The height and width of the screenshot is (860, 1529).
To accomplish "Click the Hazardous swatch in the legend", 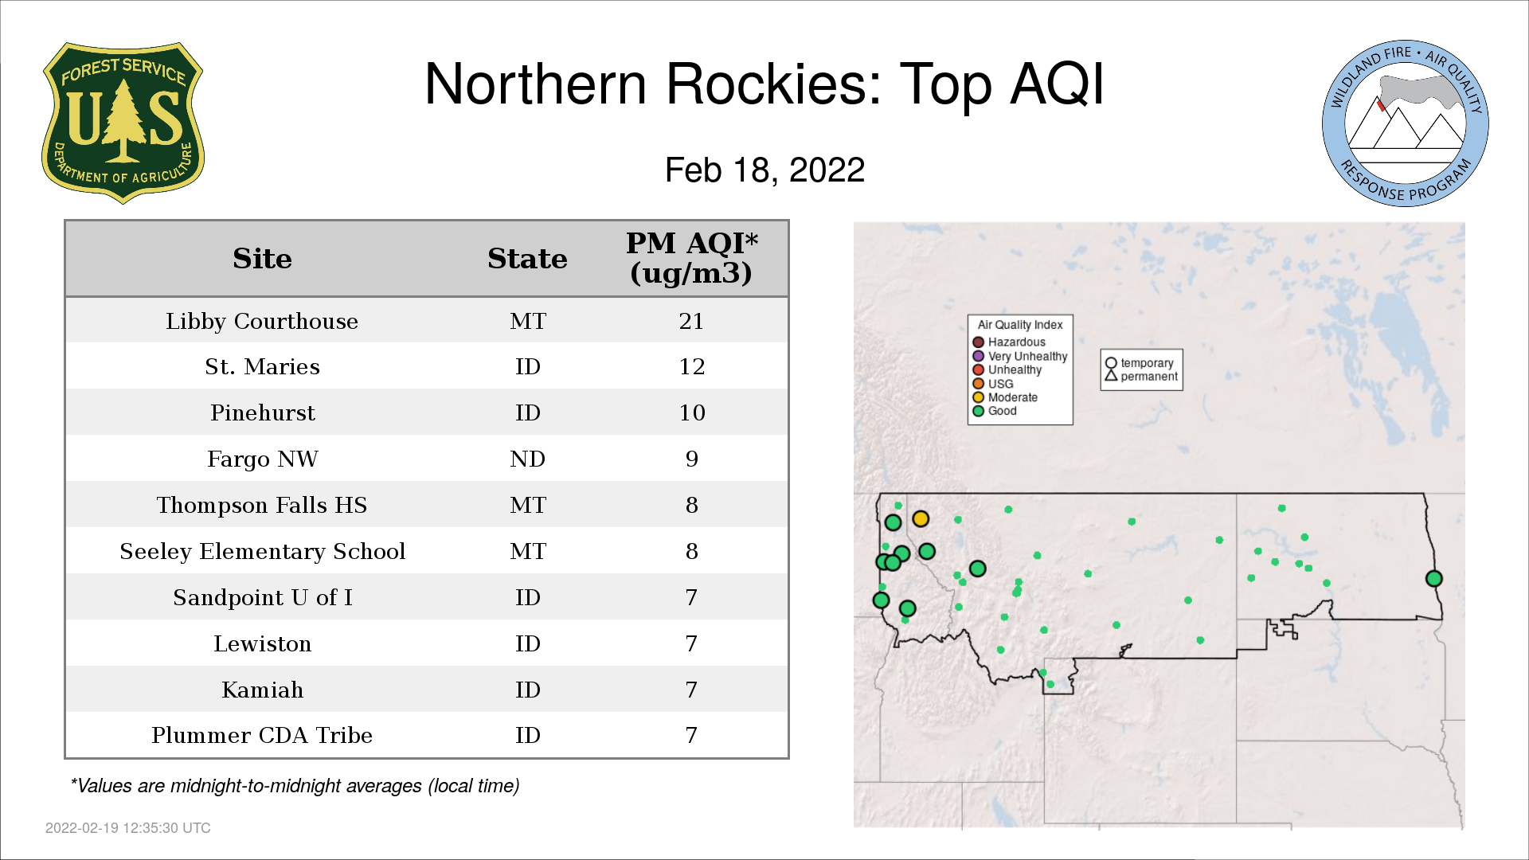I will pos(979,342).
